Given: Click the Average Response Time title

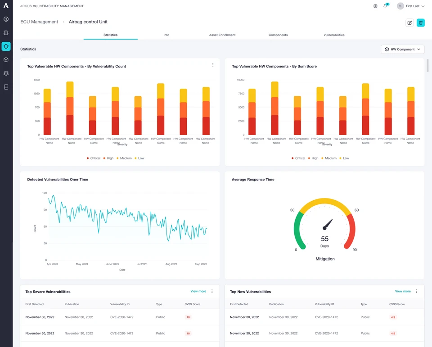Looking at the screenshot, I should [253, 180].
